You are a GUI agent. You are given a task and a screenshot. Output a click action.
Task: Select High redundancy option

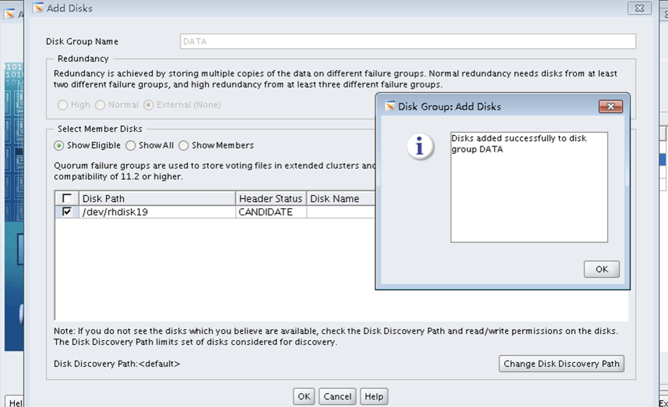tap(63, 105)
